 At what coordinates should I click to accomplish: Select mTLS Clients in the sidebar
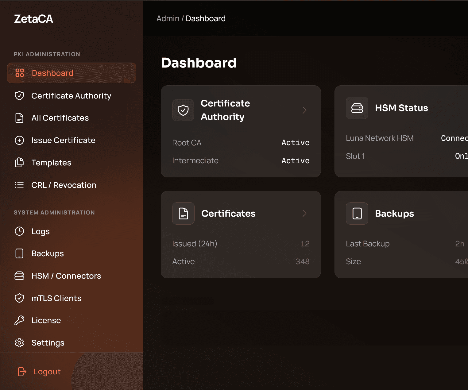click(56, 298)
